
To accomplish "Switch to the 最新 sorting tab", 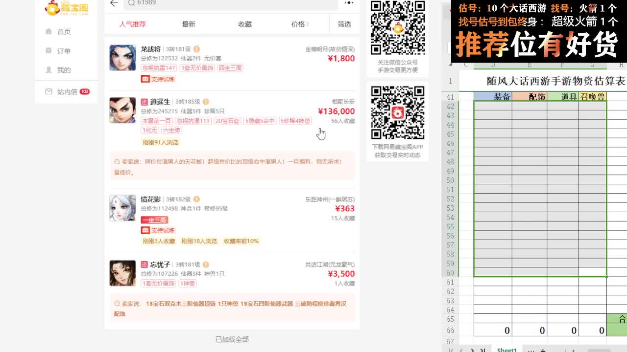I will tap(189, 23).
